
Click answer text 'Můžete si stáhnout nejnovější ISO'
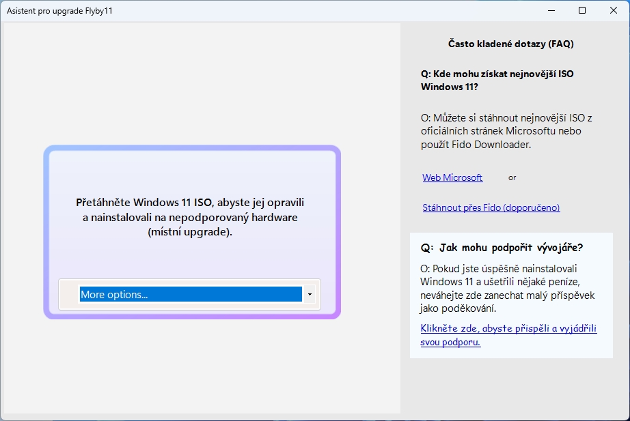(x=506, y=131)
